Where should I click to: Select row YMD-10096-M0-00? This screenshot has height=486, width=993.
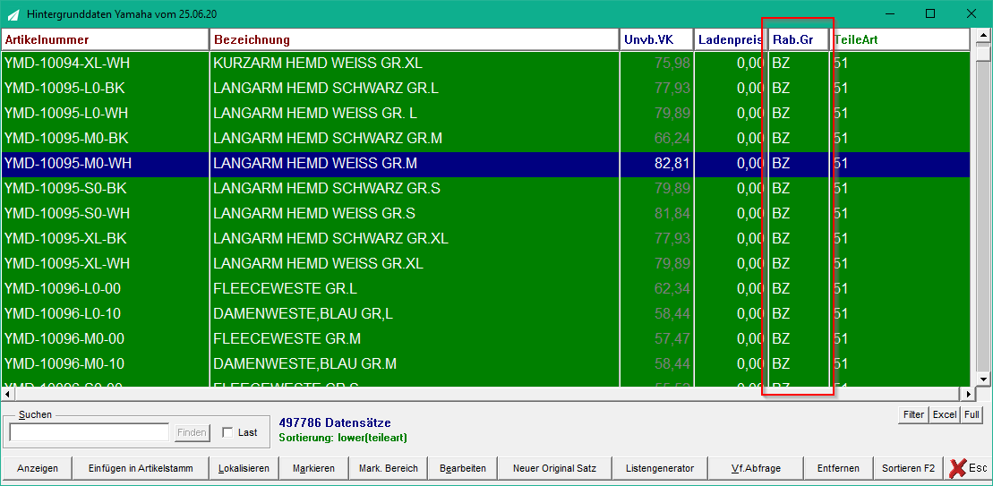[485, 339]
